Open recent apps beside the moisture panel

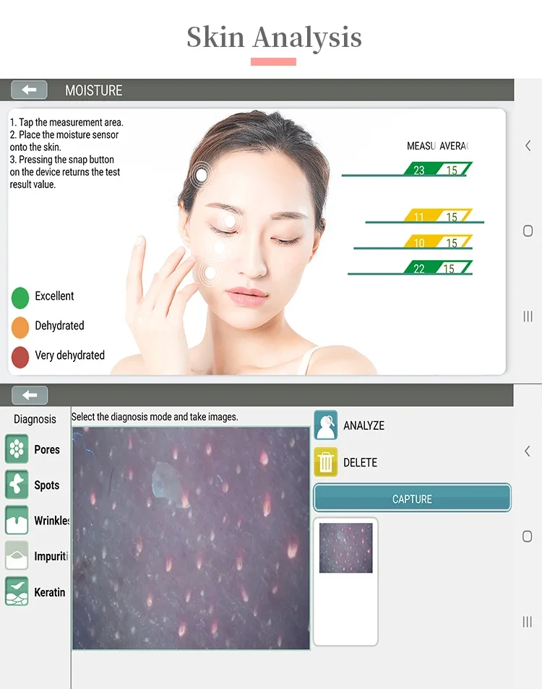[528, 316]
